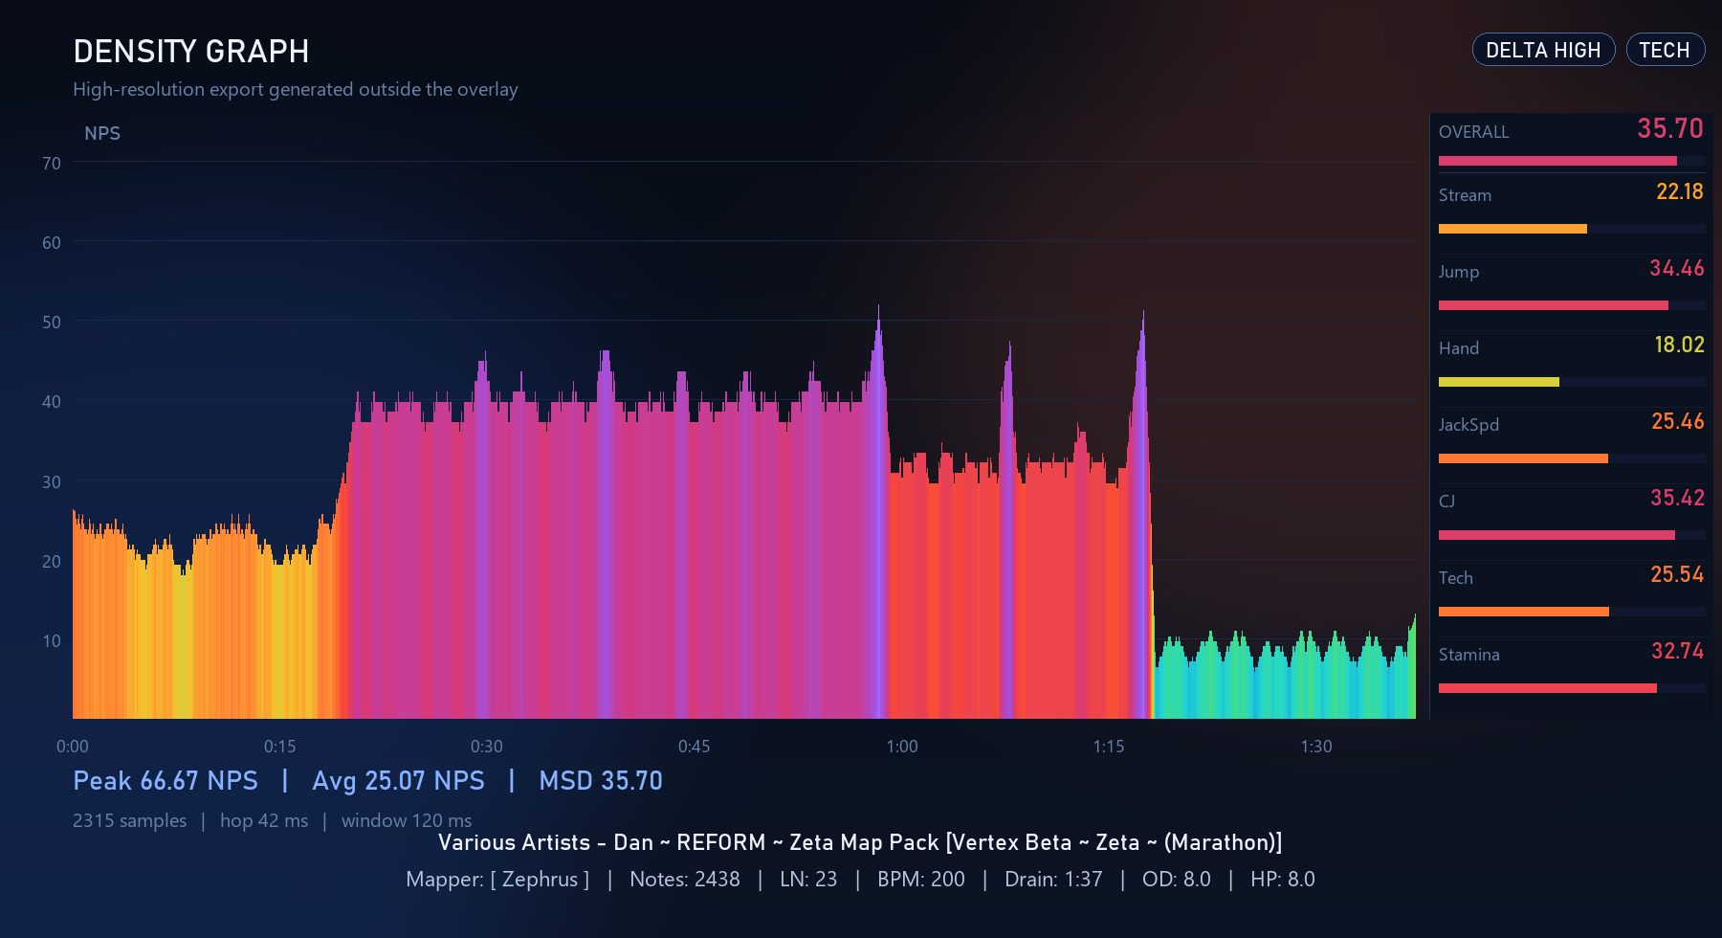
Task: Select the mapper name Zephrus
Action: pyautogui.click(x=539, y=879)
